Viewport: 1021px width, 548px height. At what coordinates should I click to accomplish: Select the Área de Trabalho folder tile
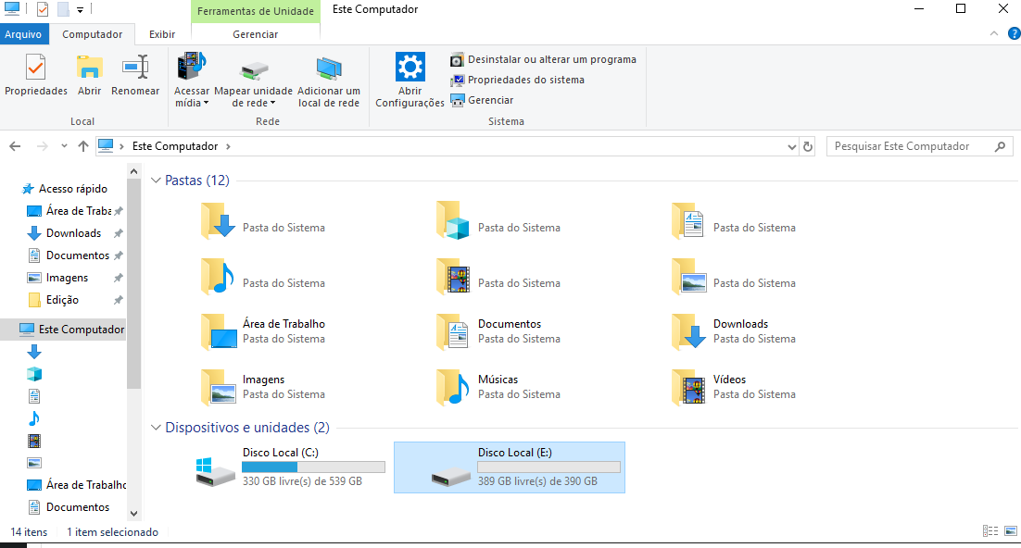[273, 330]
